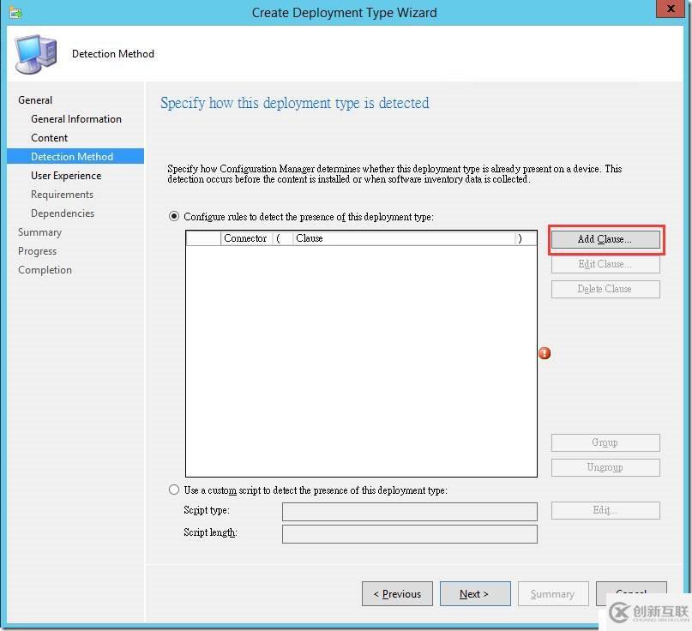692x631 pixels.
Task: Click the open parenthesis column header
Action: click(282, 238)
